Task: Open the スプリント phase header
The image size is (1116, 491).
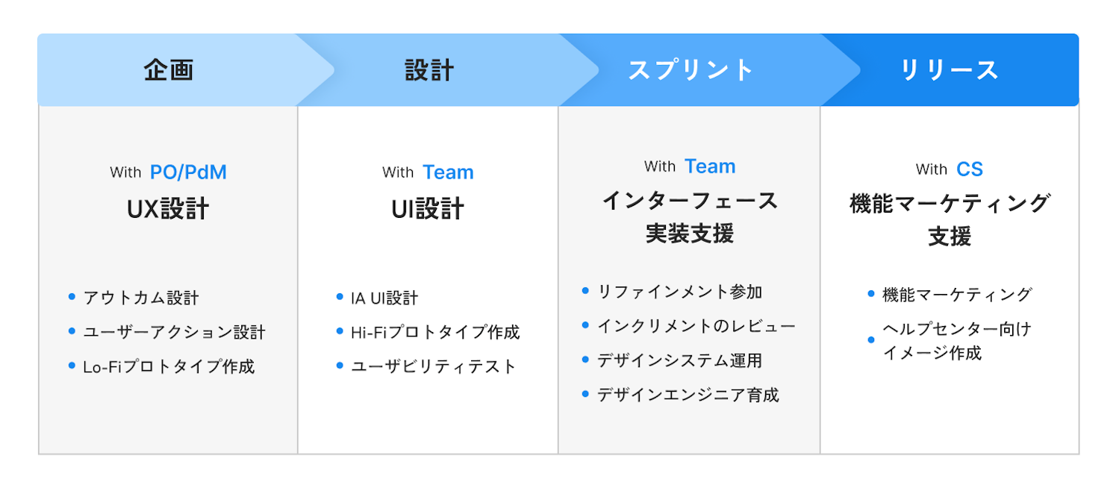Action: click(691, 70)
